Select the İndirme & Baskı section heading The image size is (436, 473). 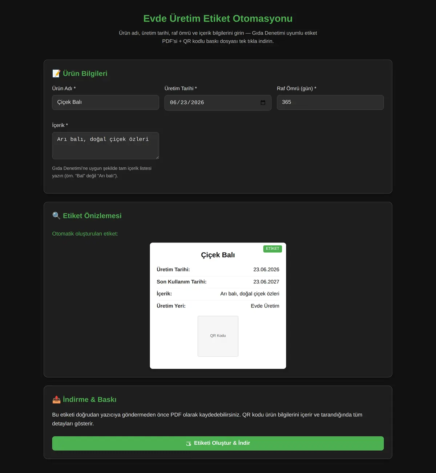click(x=90, y=399)
